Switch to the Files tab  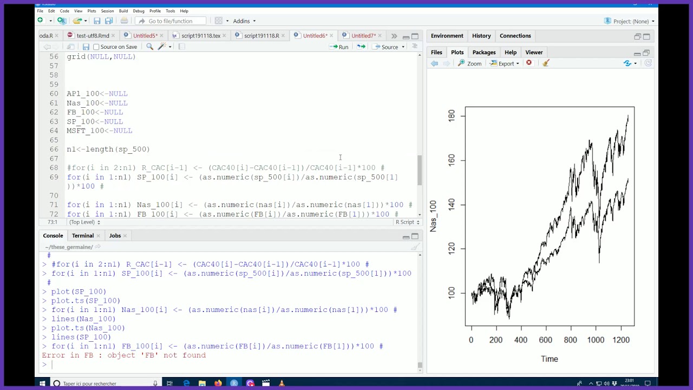click(436, 53)
